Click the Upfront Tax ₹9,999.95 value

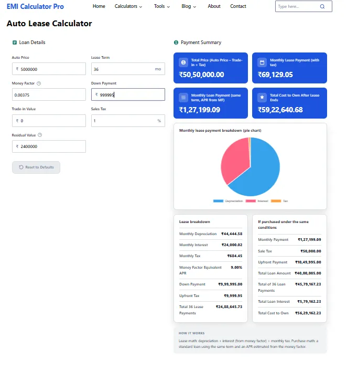click(233, 296)
